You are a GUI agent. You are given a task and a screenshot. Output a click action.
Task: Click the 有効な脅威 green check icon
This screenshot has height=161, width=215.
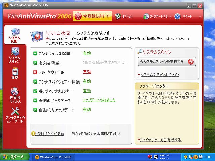[35, 63]
